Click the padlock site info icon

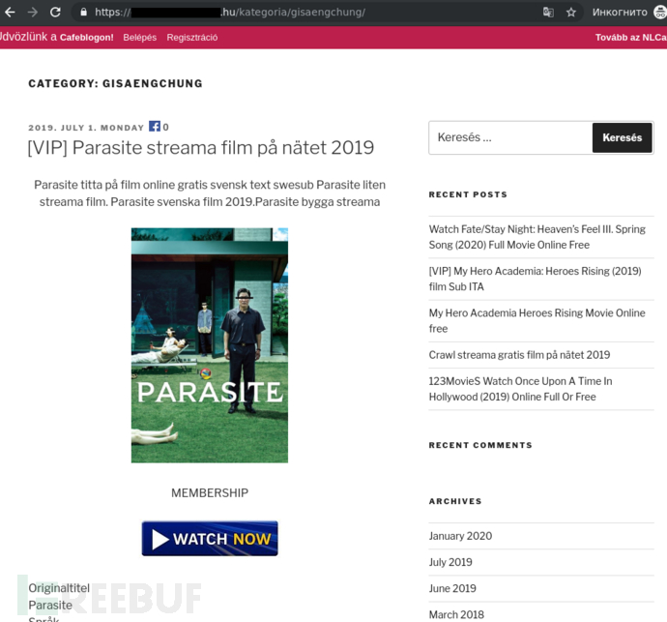84,12
